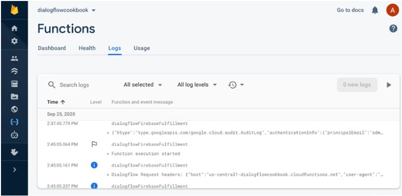
Task: Open Hosting globe icon in sidebar
Action: pyautogui.click(x=14, y=109)
